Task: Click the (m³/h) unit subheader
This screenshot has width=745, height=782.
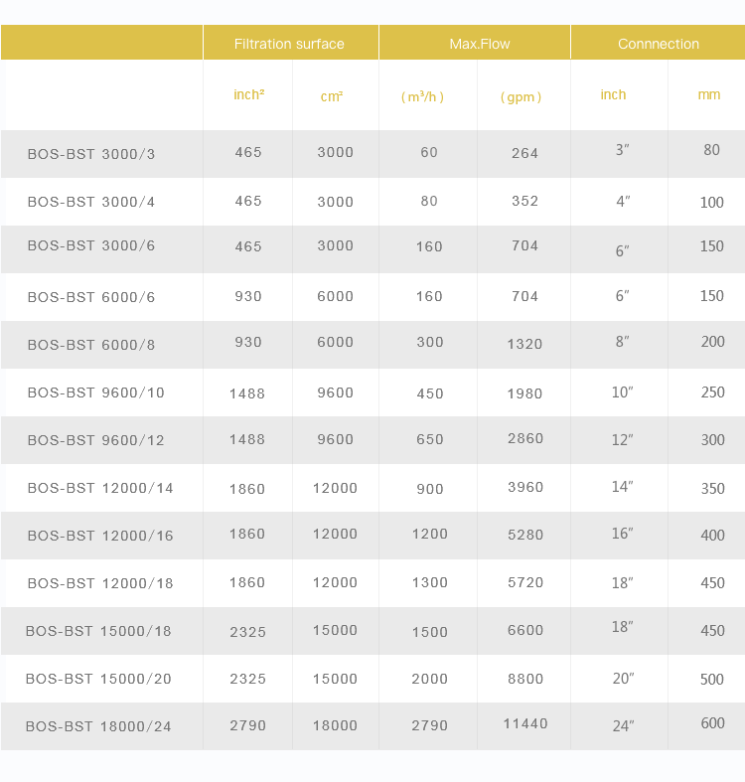Action: click(x=422, y=96)
